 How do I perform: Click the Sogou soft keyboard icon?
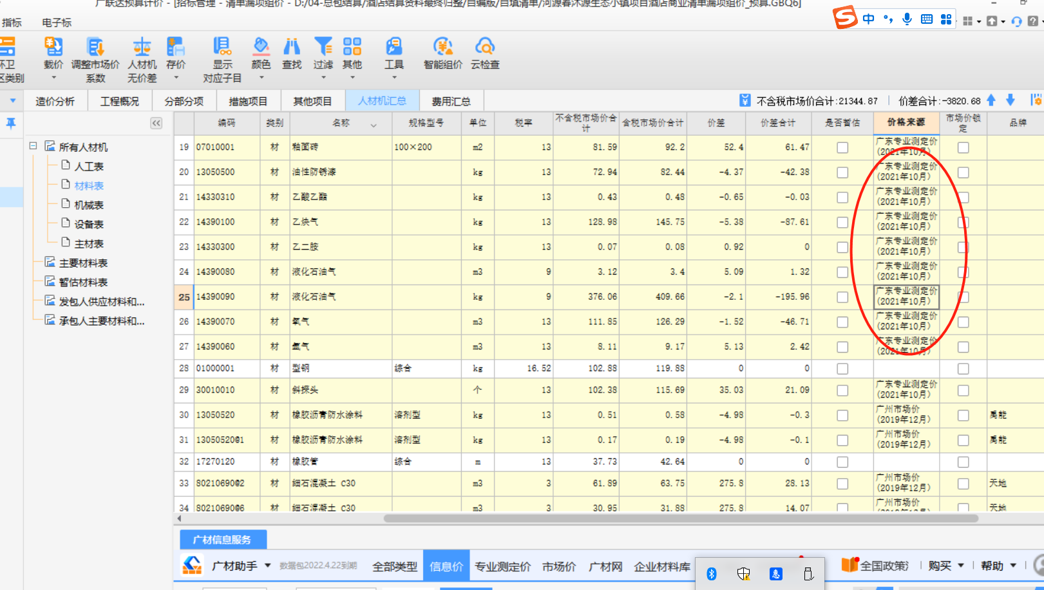[x=926, y=19]
